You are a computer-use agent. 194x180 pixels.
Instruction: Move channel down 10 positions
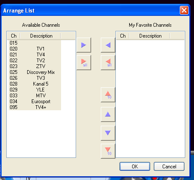coord(108,151)
